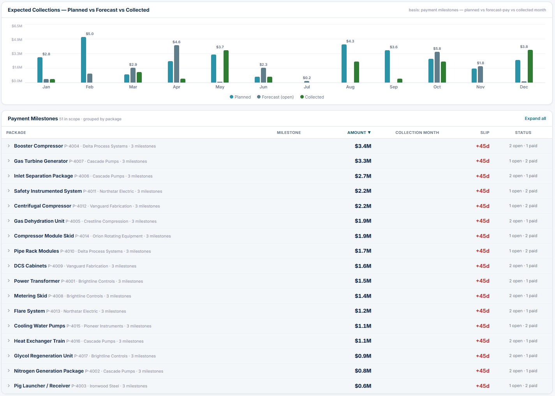
Task: Click the $3.4M amount for Booster Compressor
Action: coord(363,146)
